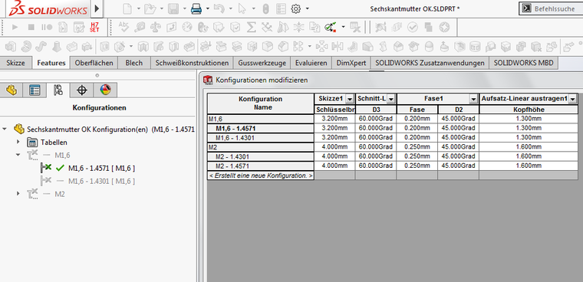
Task: Click the Schlüsselbr column header
Action: pyautogui.click(x=335, y=110)
